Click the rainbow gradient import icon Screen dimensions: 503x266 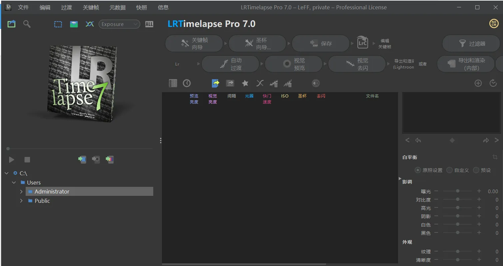click(x=110, y=160)
